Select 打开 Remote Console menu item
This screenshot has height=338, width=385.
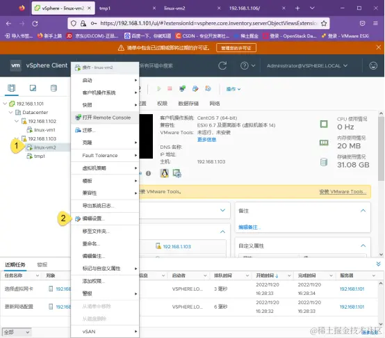tap(105, 118)
